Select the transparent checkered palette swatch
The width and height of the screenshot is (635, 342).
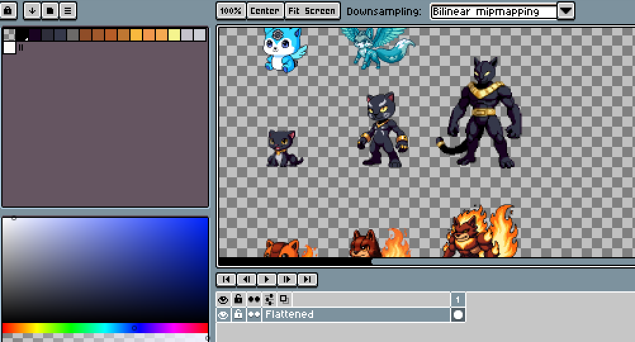click(10, 35)
